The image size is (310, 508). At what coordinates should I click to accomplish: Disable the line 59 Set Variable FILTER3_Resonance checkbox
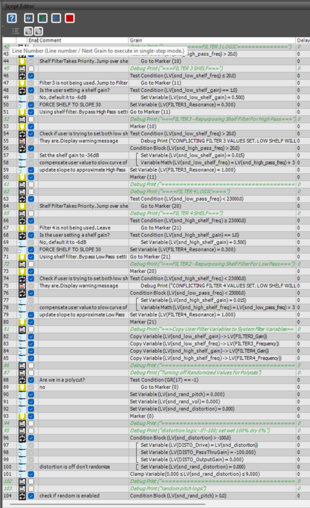tap(31, 170)
